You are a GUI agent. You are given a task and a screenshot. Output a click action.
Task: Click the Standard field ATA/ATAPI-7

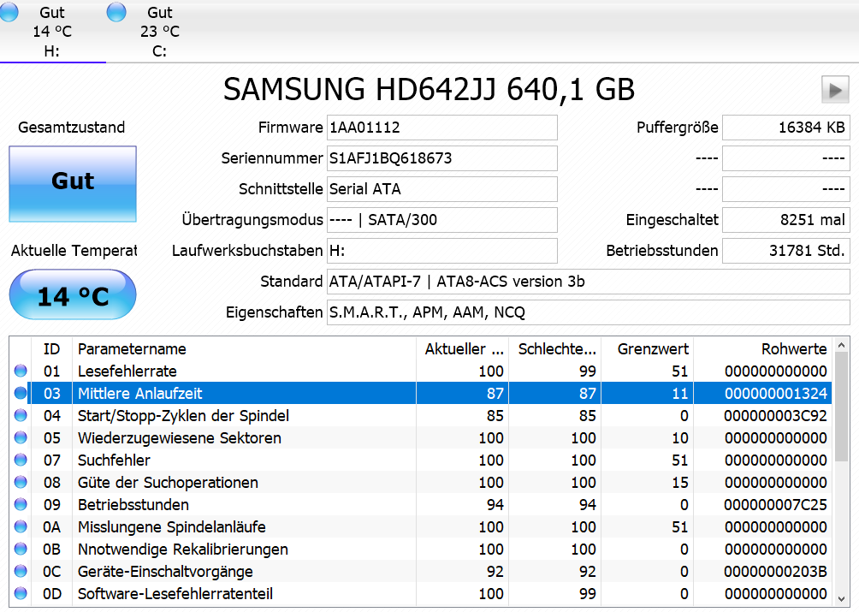click(589, 282)
